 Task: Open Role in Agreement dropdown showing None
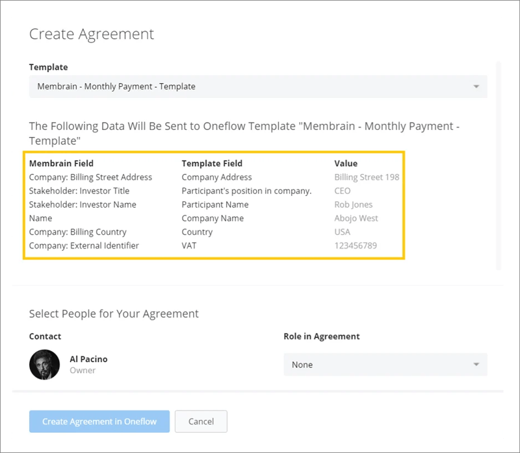385,365
